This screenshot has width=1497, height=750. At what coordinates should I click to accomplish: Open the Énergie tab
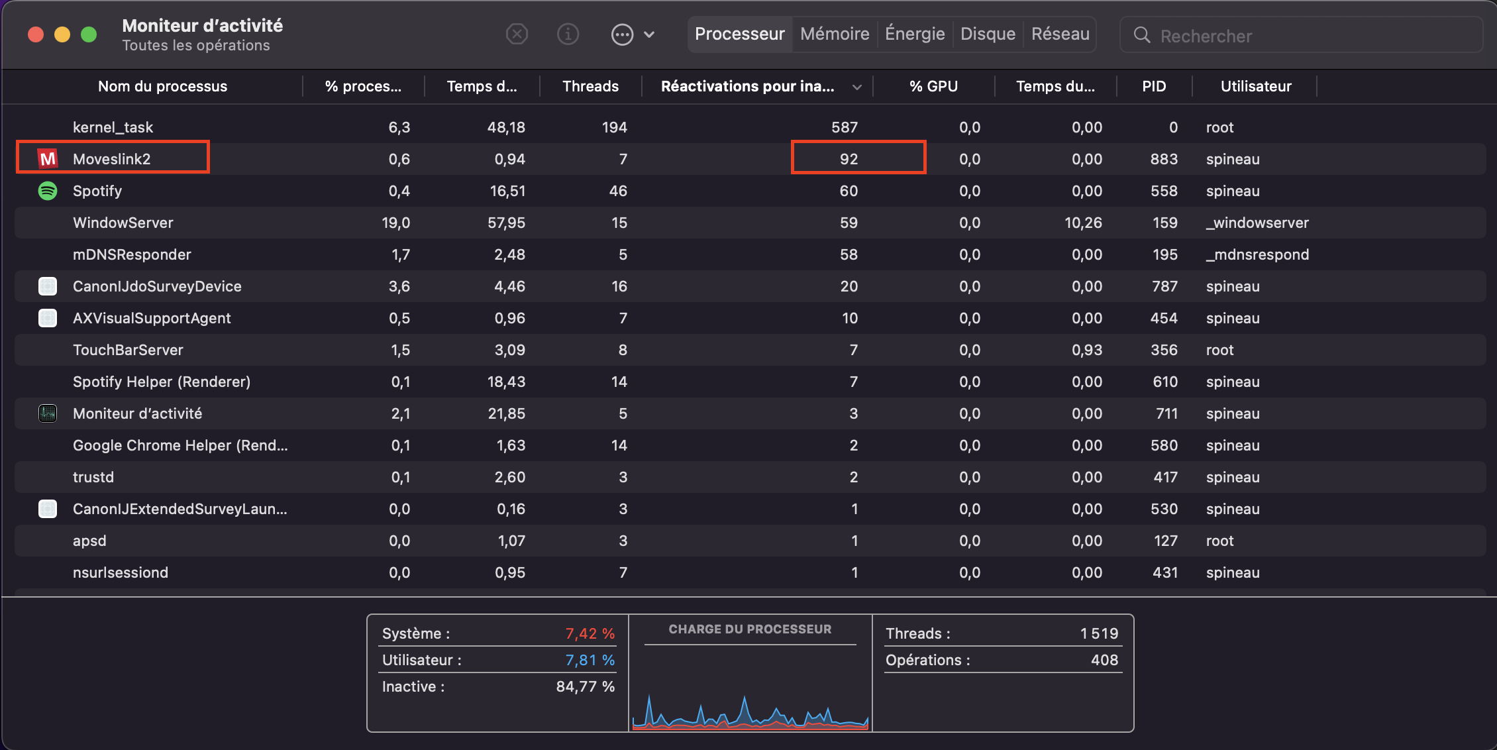915,34
